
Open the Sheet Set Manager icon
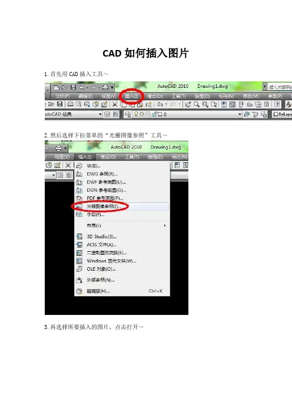[x=249, y=104]
